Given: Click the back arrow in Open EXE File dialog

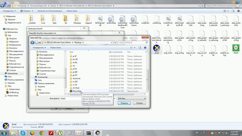Looking at the screenshot, I should (x=32, y=43).
